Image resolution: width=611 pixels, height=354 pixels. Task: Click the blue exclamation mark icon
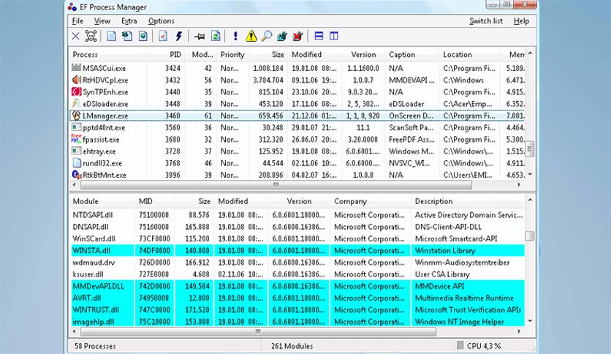tap(235, 37)
